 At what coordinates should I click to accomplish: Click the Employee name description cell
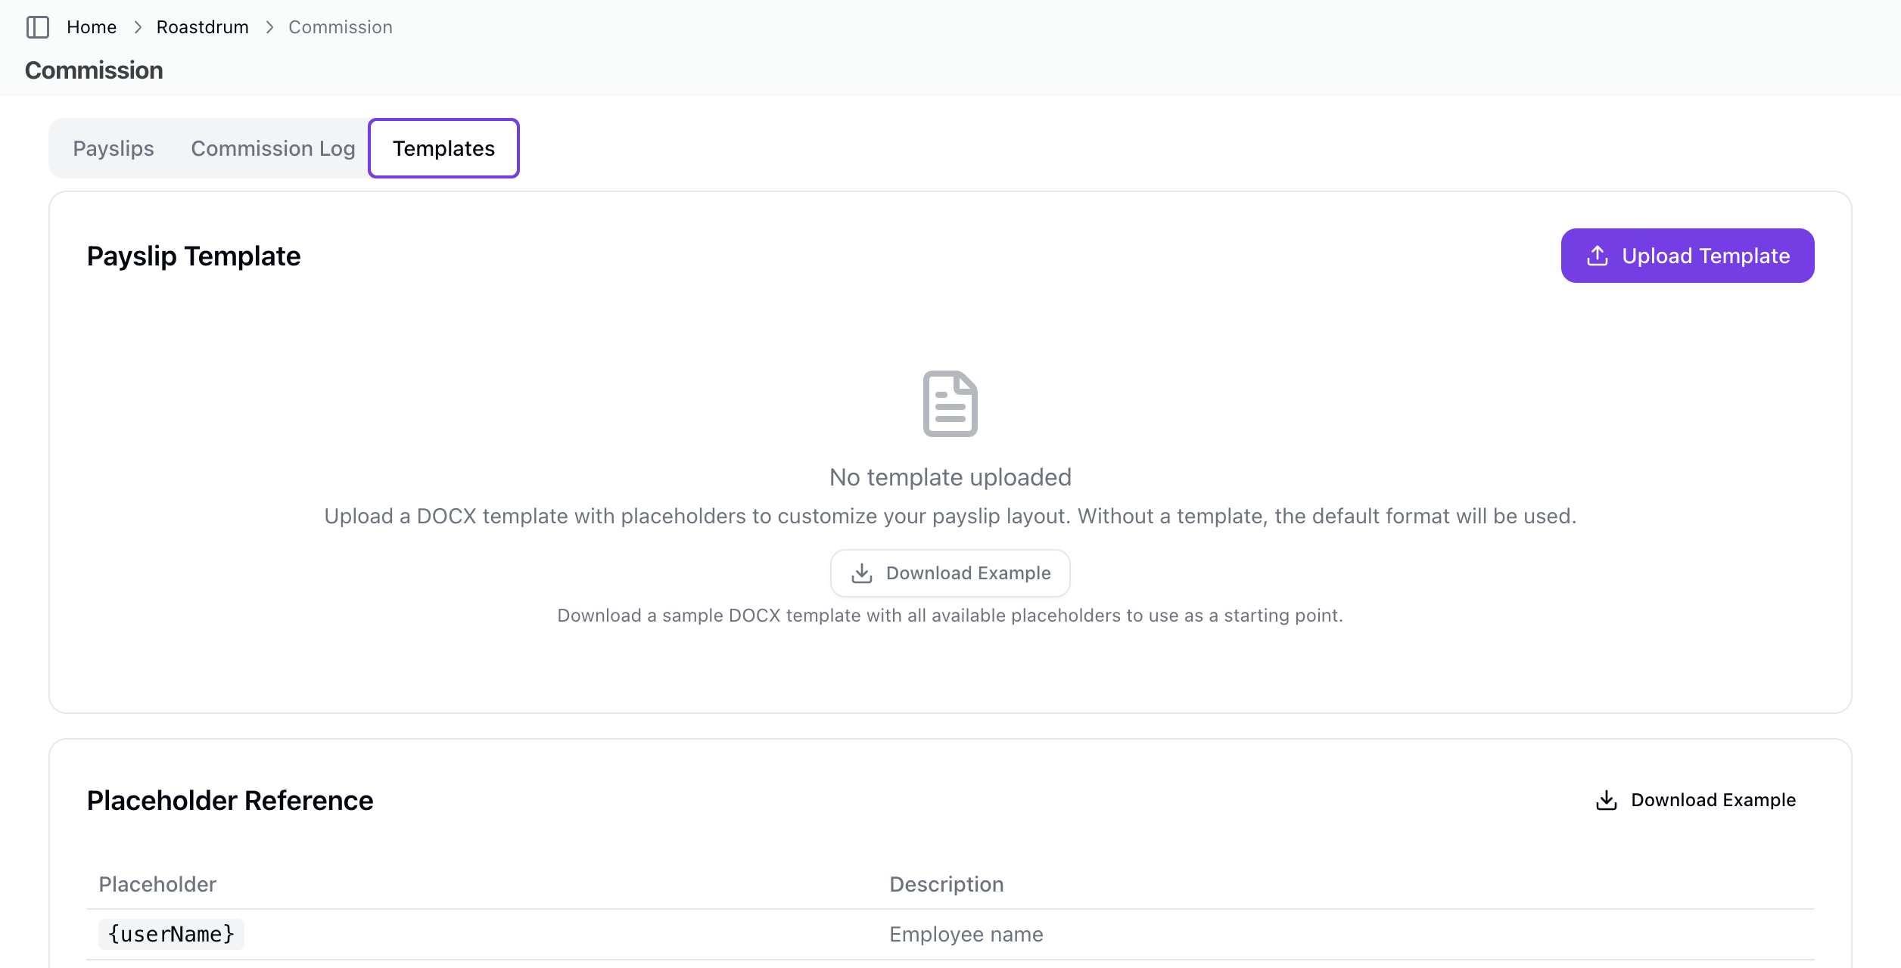966,934
